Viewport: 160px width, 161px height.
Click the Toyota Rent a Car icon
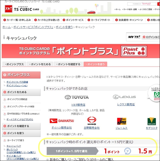(x=156, y=96)
